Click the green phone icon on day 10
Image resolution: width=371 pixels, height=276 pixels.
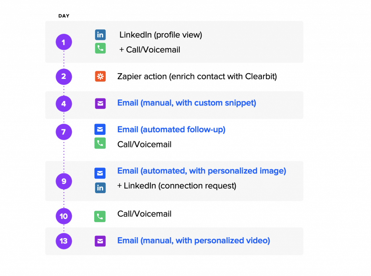100,216
